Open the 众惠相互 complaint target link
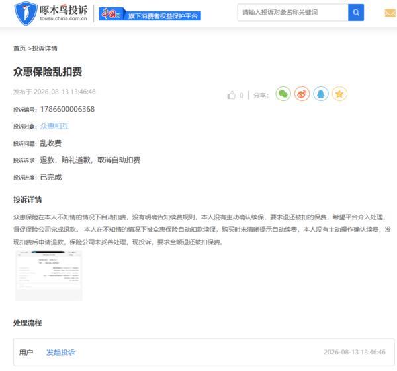Screen dimensions: 397x371 tap(54, 126)
